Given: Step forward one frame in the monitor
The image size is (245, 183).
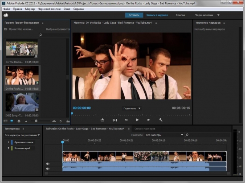Looking at the screenshot, I should 148,120.
